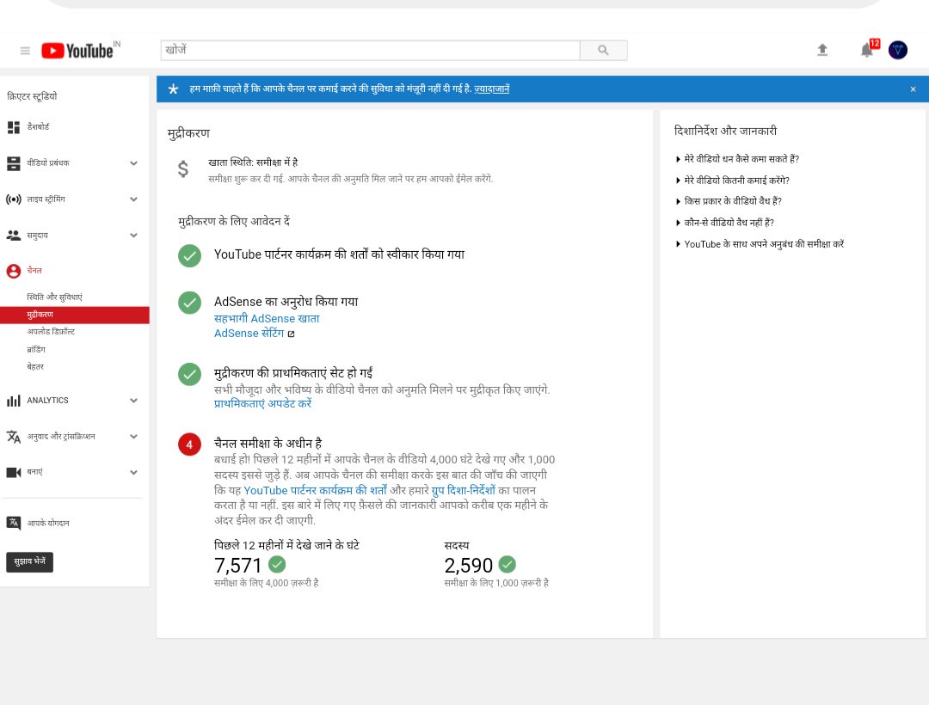Click the 2,590 subscribers value
Viewport: 929px width, 705px height.
point(468,566)
